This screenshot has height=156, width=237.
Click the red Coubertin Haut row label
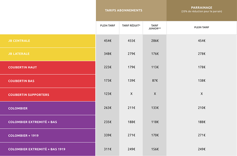point(23,67)
